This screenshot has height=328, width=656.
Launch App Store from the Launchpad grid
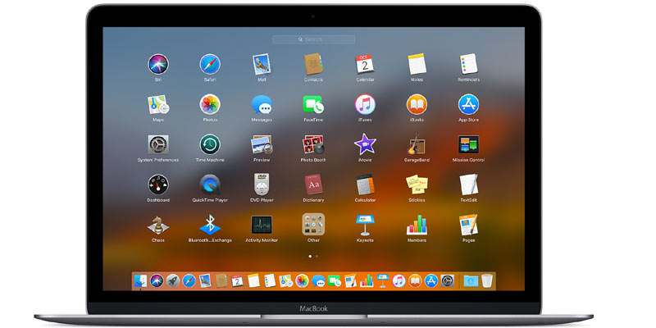click(x=468, y=105)
